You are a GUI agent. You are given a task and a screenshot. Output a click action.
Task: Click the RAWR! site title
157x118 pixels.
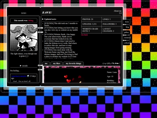click(x=47, y=13)
